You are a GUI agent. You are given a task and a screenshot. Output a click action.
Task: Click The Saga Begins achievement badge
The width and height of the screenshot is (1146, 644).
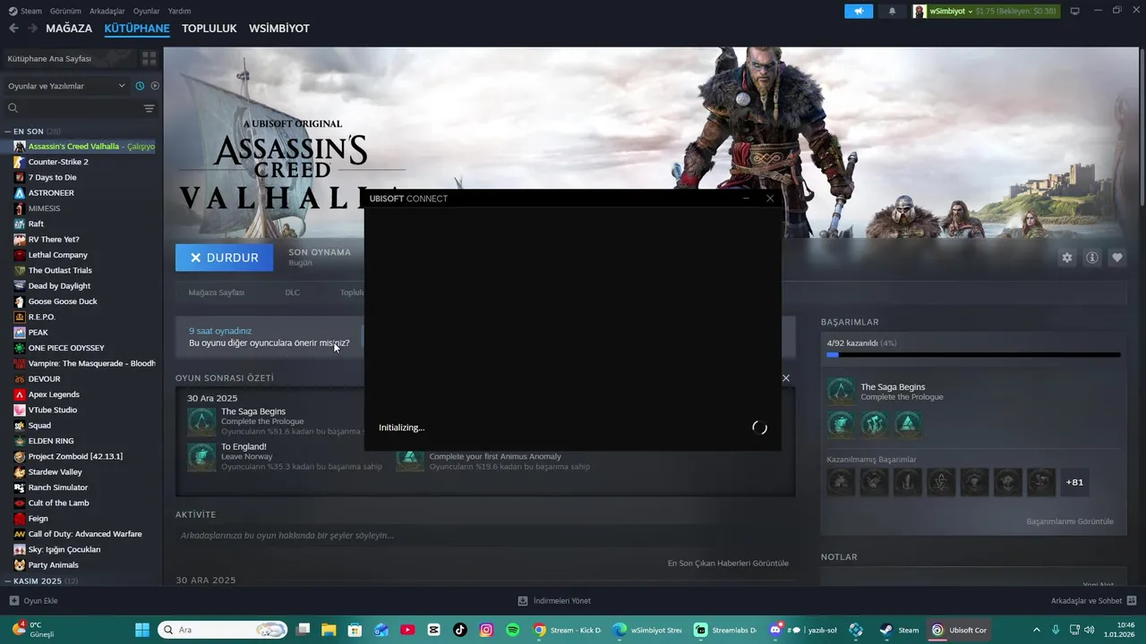point(840,392)
